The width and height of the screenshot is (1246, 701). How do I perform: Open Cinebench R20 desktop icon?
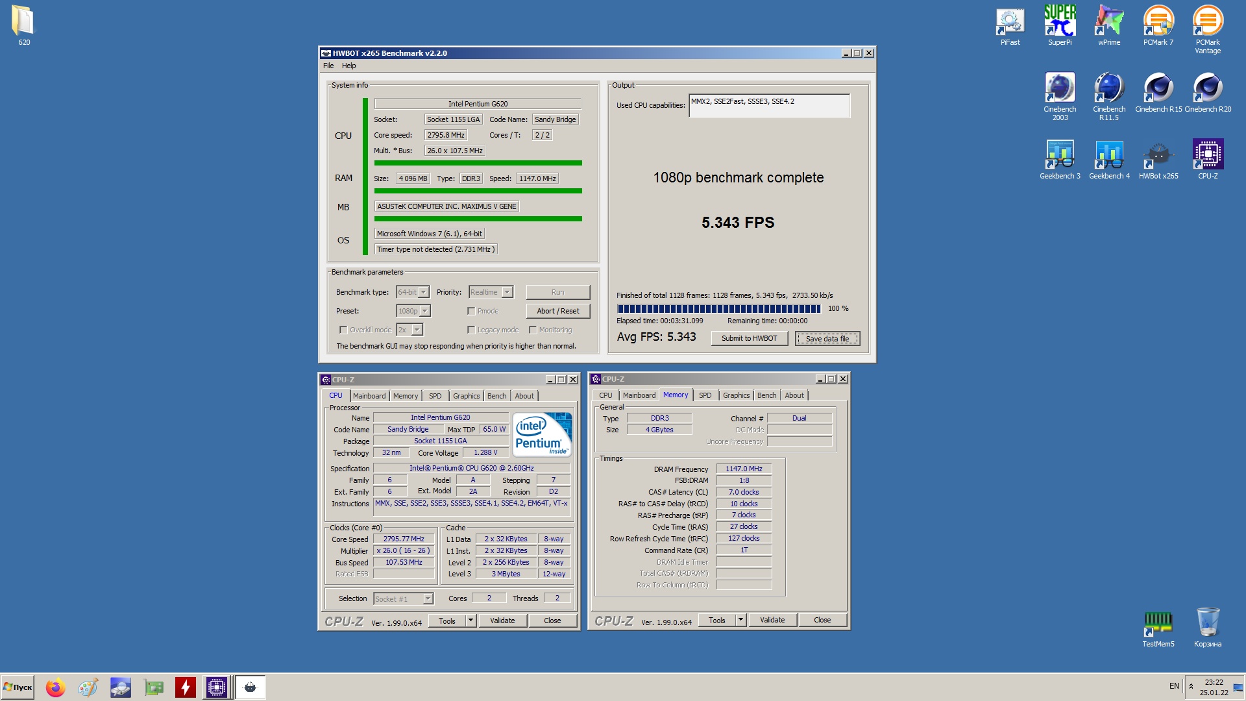tap(1208, 92)
